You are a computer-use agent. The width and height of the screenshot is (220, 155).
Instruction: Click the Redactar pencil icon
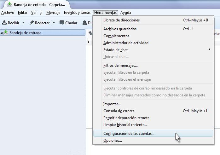coord(32,23)
